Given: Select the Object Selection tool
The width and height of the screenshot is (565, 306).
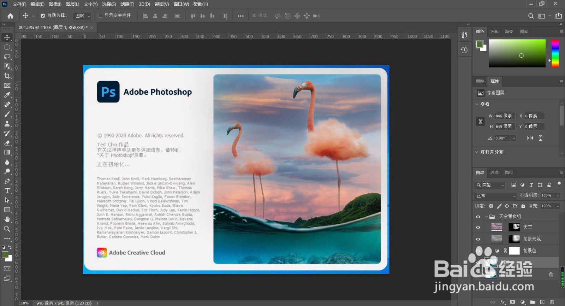Looking at the screenshot, I should (7, 66).
